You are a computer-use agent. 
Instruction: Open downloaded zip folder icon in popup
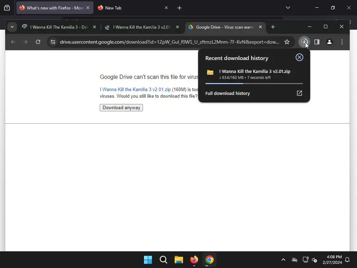click(210, 73)
